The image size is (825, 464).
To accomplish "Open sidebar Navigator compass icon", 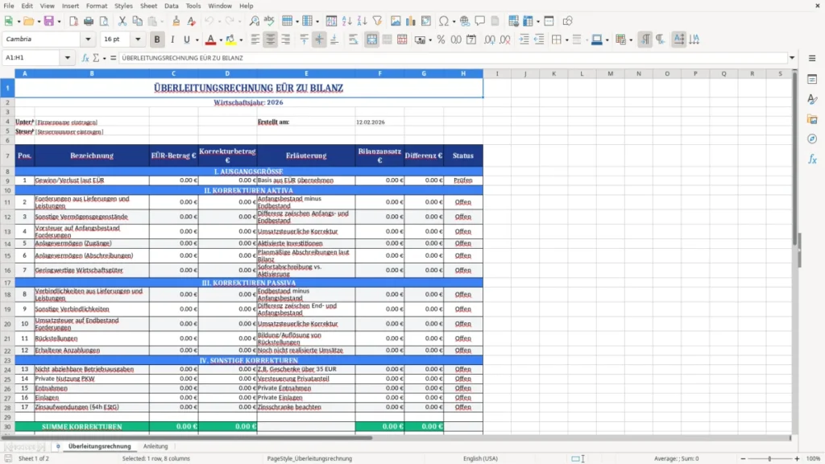I will [x=812, y=139].
